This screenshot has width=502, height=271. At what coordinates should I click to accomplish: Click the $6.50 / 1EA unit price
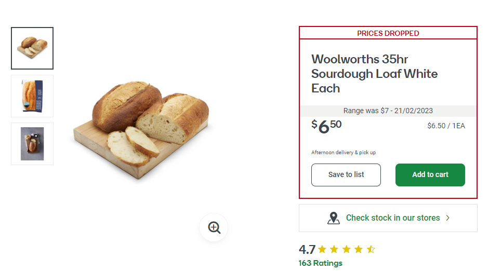pos(446,126)
